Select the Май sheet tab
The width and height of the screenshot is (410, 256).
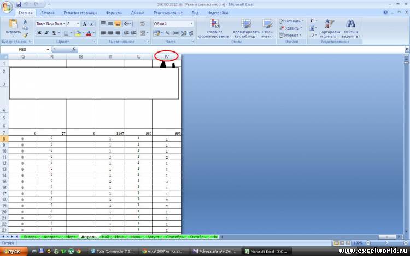[x=106, y=237]
